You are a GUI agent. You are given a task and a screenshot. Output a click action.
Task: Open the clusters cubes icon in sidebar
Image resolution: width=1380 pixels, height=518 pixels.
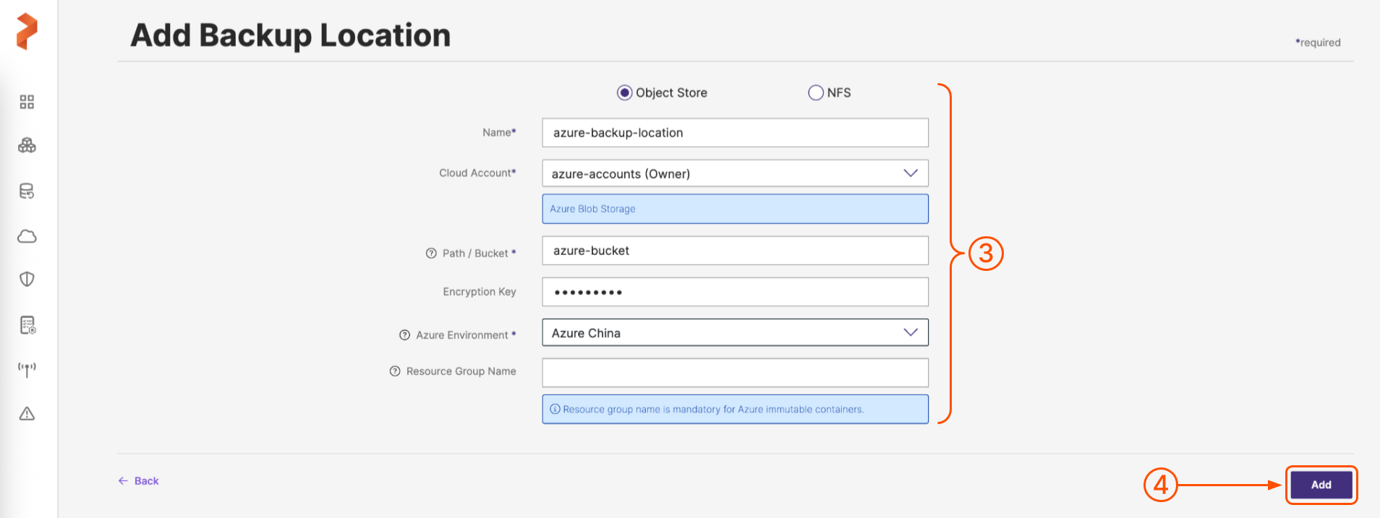[x=27, y=146]
